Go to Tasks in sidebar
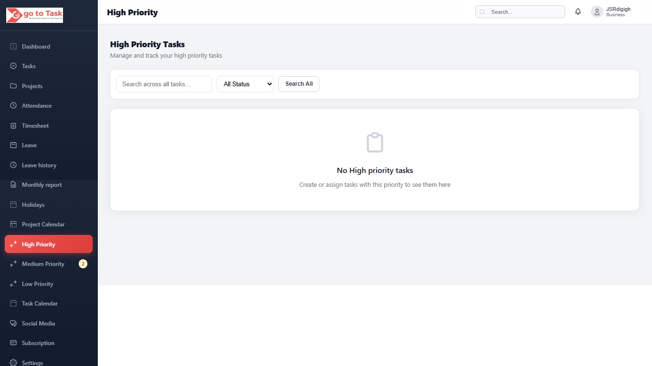The image size is (652, 366). click(49, 66)
